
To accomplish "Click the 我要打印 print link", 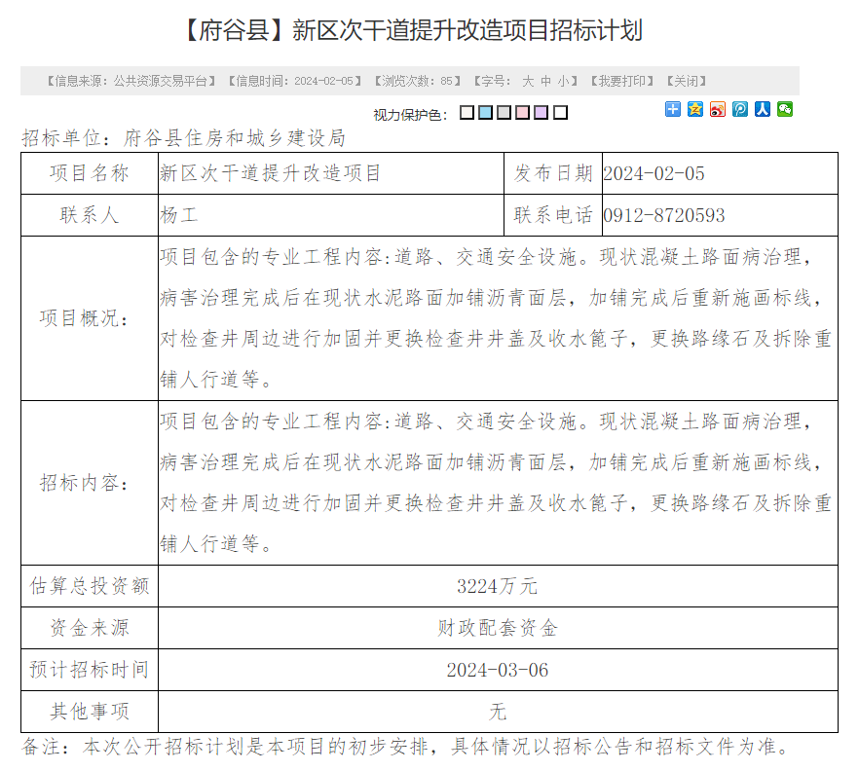I will coord(622,82).
